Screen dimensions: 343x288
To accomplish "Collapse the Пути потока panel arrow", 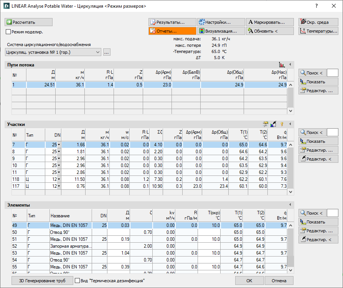I will 290,65.
